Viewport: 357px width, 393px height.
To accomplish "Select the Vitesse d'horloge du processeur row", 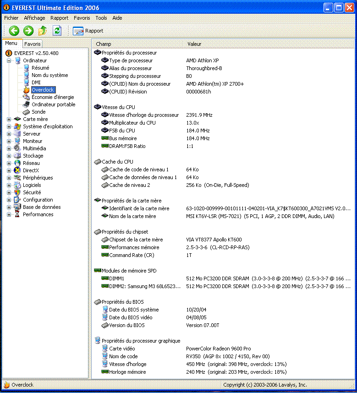I will [x=223, y=115].
